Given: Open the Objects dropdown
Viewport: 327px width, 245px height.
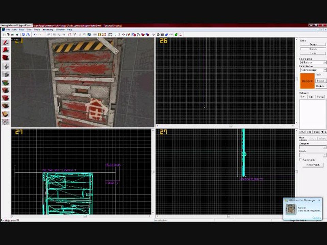Looking at the screenshot, I should tap(312, 155).
